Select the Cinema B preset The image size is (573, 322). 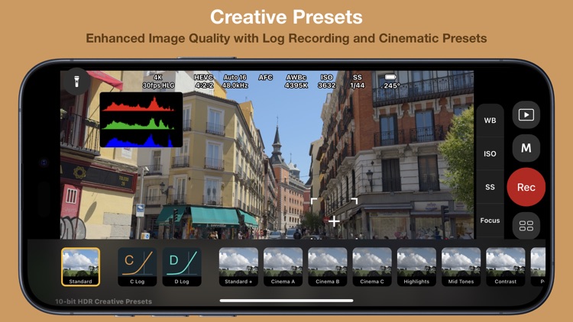click(328, 267)
